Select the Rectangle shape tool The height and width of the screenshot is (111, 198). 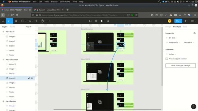pyautogui.click(x=23, y=21)
